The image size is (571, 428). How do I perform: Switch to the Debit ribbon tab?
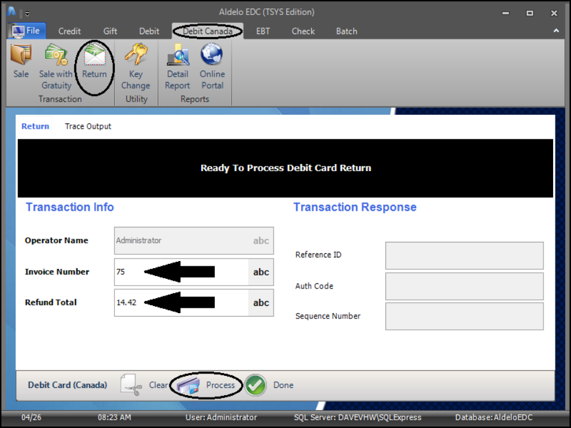[x=149, y=31]
